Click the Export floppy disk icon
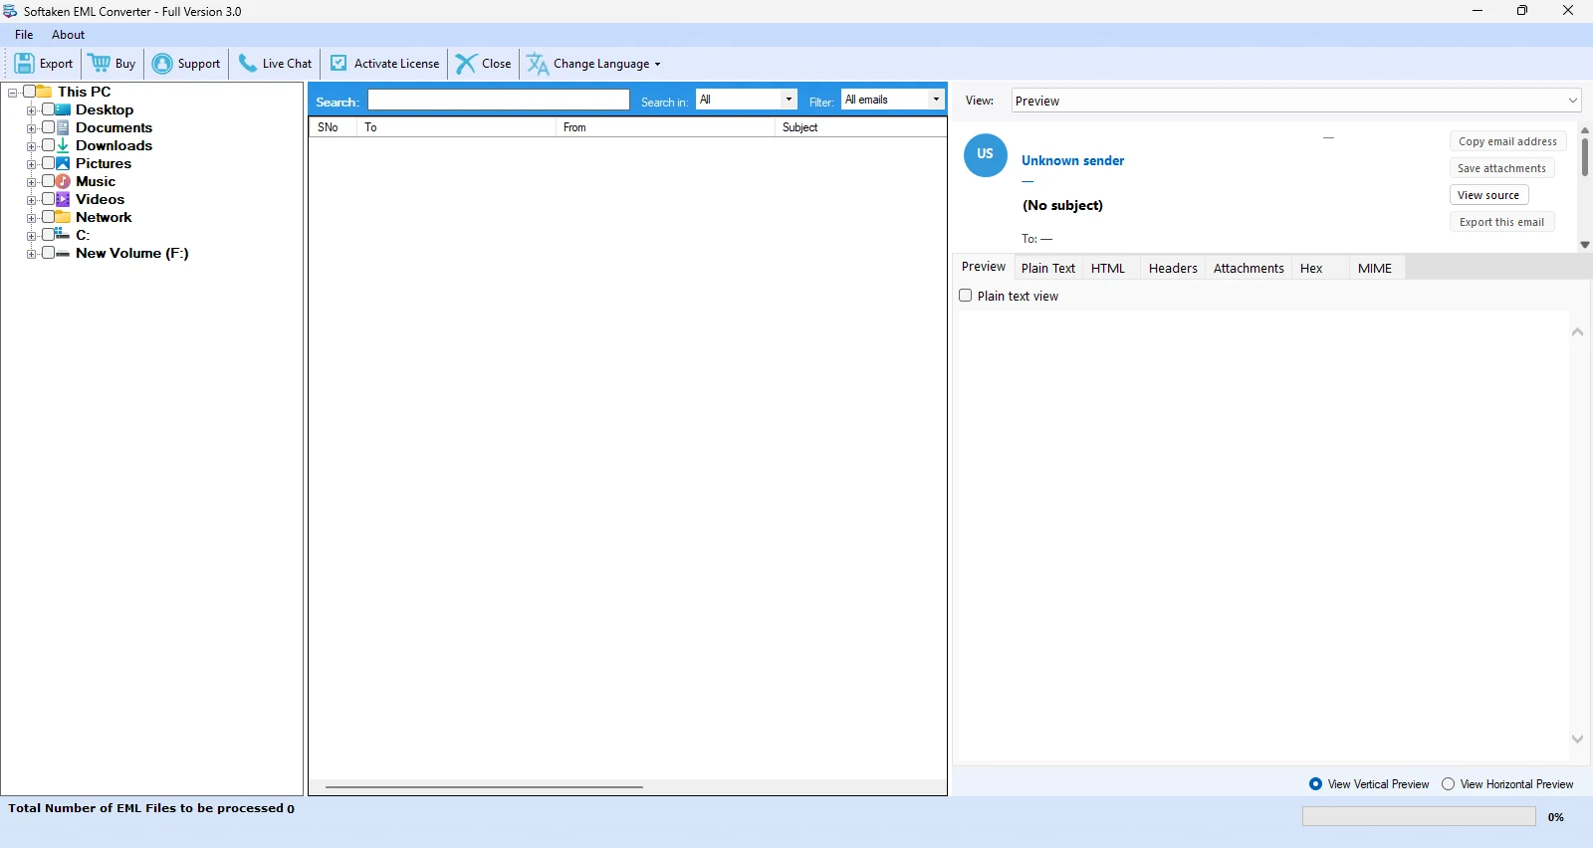 click(24, 64)
